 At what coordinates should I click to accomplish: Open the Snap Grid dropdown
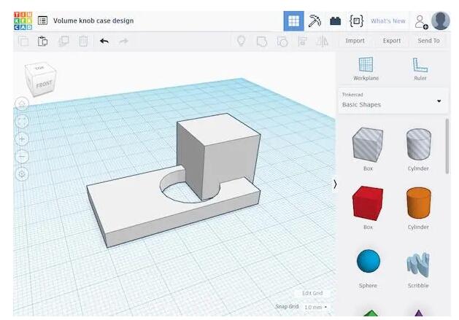click(316, 308)
